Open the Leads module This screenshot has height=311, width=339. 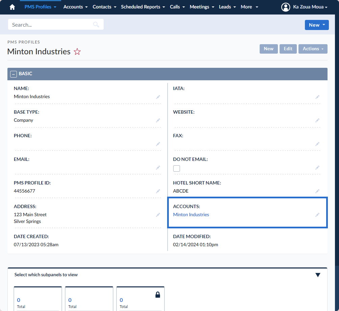225,7
